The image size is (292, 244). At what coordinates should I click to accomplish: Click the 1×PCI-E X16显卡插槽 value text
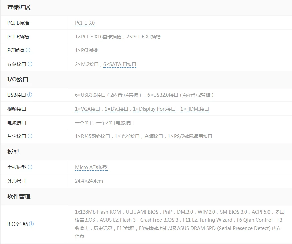click(98, 37)
